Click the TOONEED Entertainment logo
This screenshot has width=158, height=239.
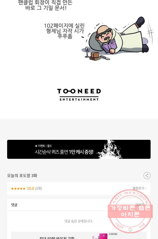coord(79,94)
